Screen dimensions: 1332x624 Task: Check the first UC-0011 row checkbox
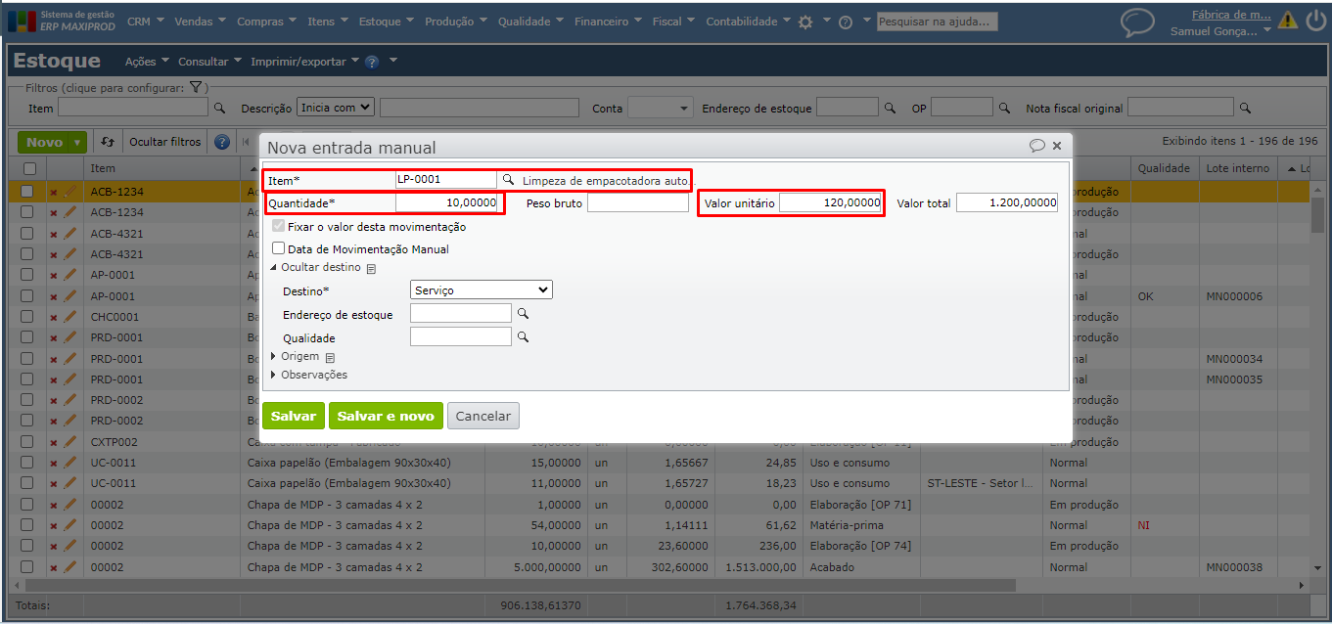27,463
